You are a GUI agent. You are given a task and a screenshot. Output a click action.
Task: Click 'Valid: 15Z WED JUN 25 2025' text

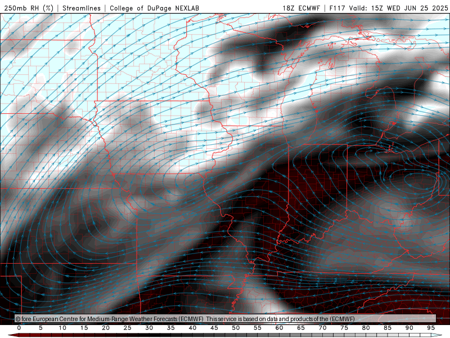pyautogui.click(x=398, y=8)
